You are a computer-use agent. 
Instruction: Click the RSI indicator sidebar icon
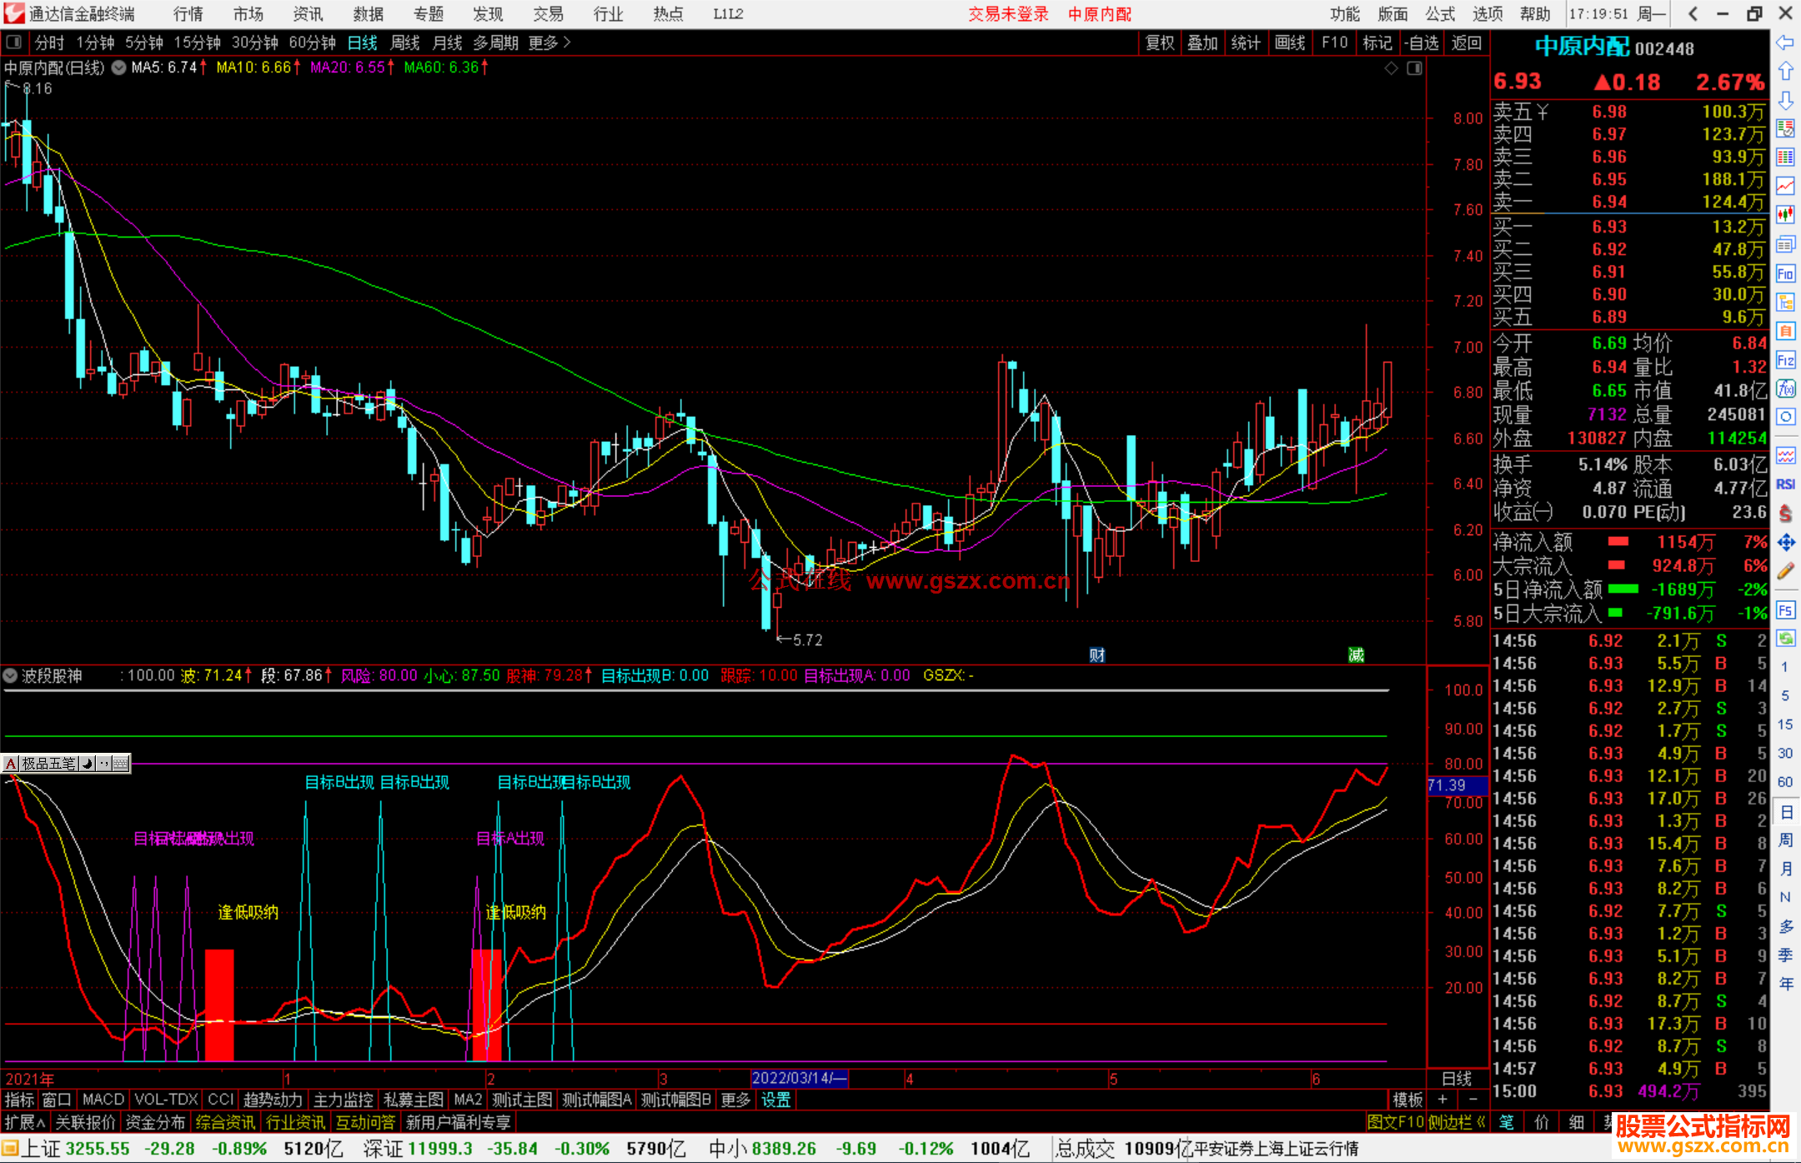pyautogui.click(x=1785, y=484)
